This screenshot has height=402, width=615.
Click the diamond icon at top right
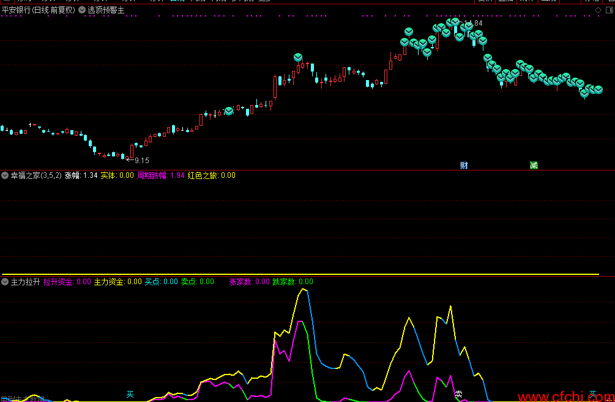(598, 10)
